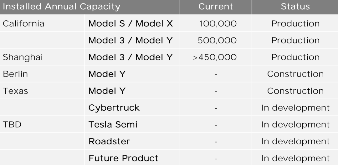Click Future Product's 'In development' status
The width and height of the screenshot is (338, 165).
(x=295, y=158)
